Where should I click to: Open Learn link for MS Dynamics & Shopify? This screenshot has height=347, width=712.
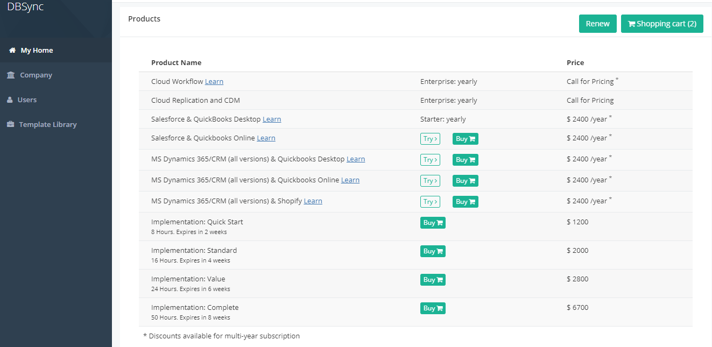[x=313, y=201]
